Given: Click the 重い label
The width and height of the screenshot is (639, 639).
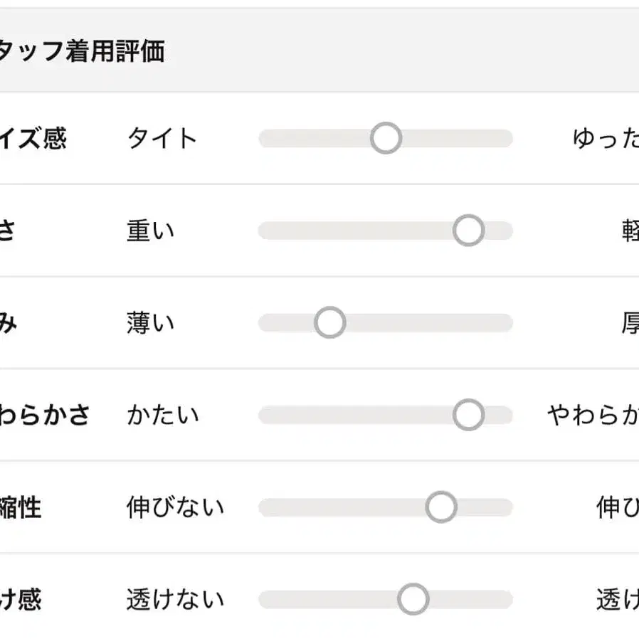Looking at the screenshot, I should point(150,231).
